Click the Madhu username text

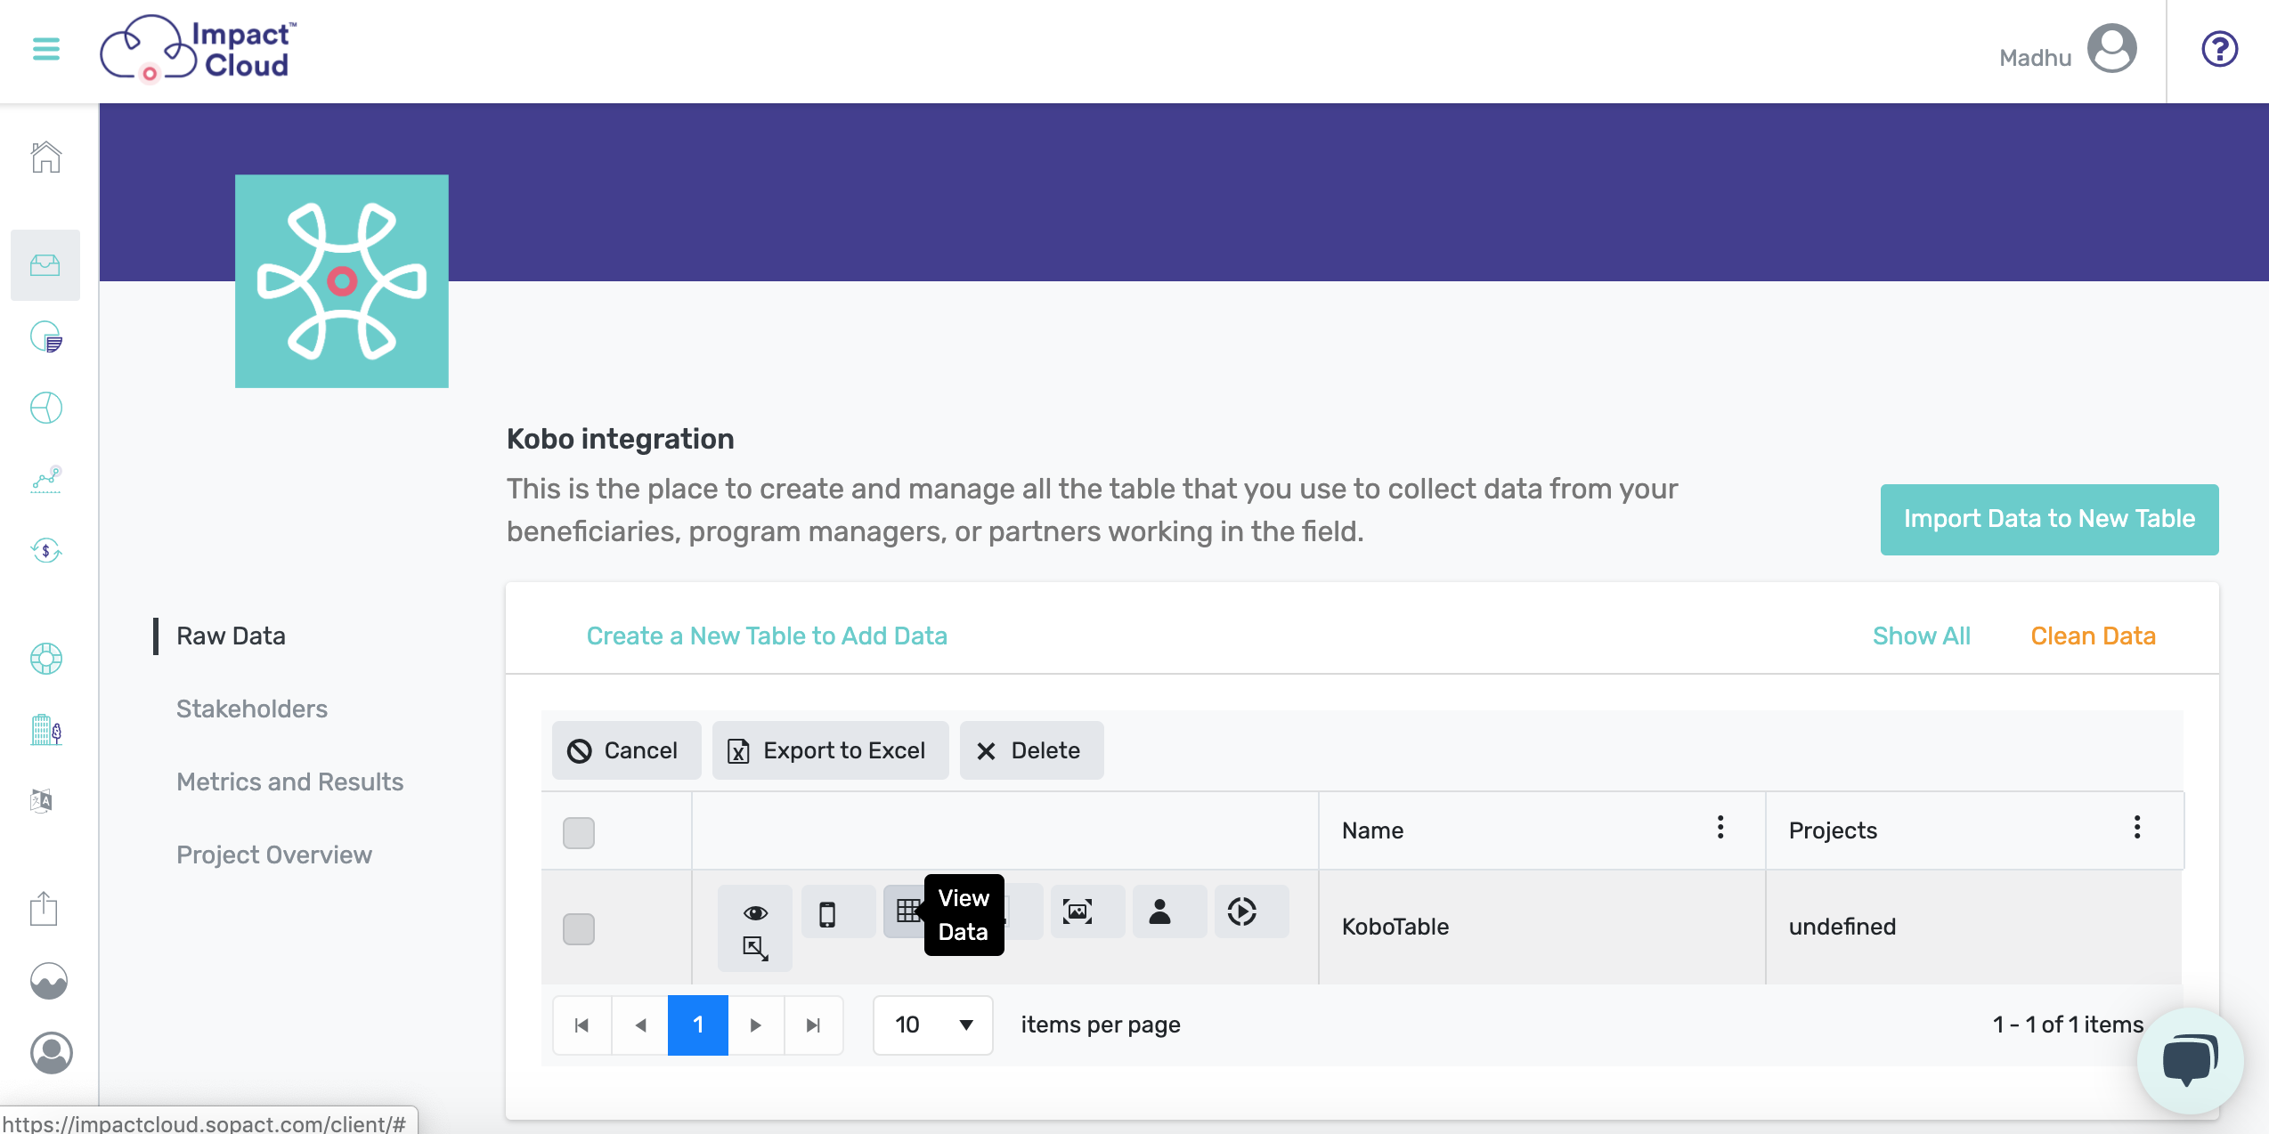(x=2035, y=58)
